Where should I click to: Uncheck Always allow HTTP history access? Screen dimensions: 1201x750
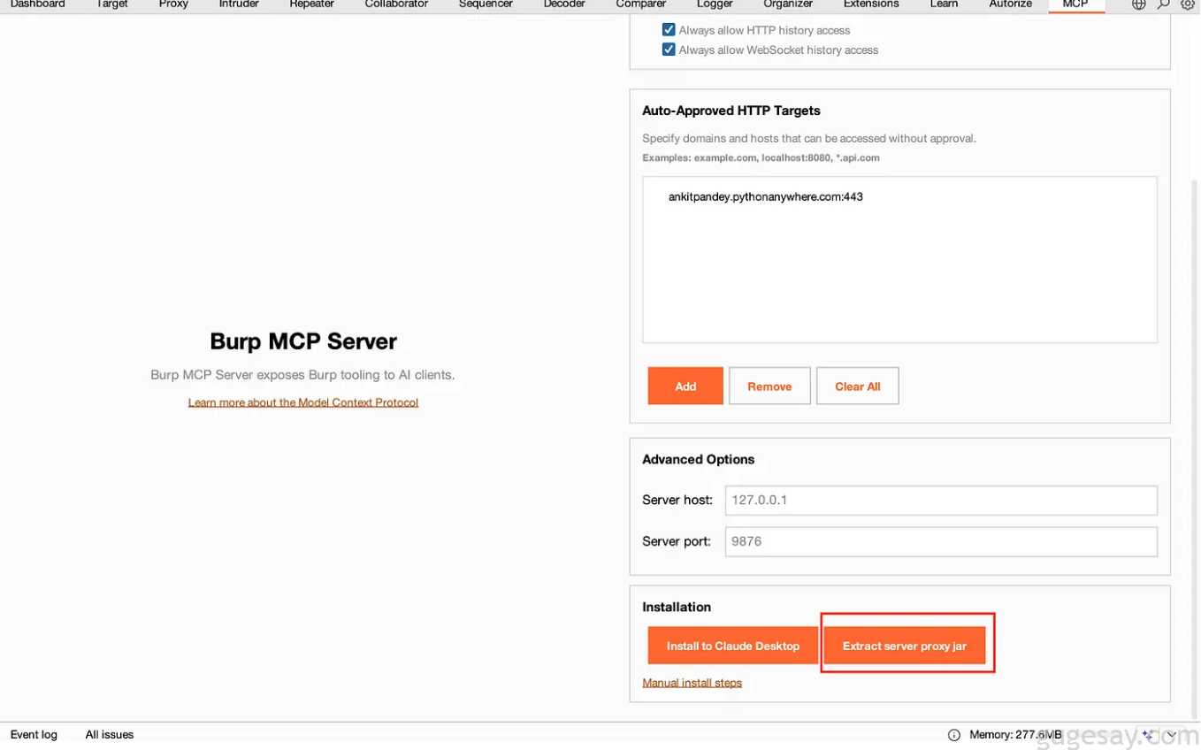pos(669,30)
